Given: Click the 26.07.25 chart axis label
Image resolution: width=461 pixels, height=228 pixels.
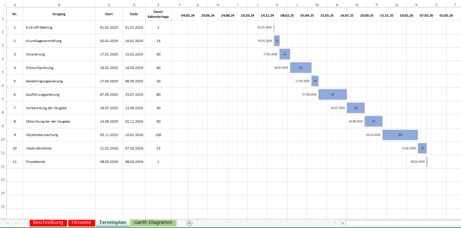Looking at the screenshot, I should pos(347,16).
